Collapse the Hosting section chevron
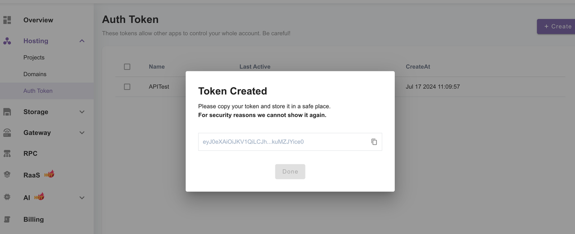This screenshot has width=575, height=234. pos(82,41)
